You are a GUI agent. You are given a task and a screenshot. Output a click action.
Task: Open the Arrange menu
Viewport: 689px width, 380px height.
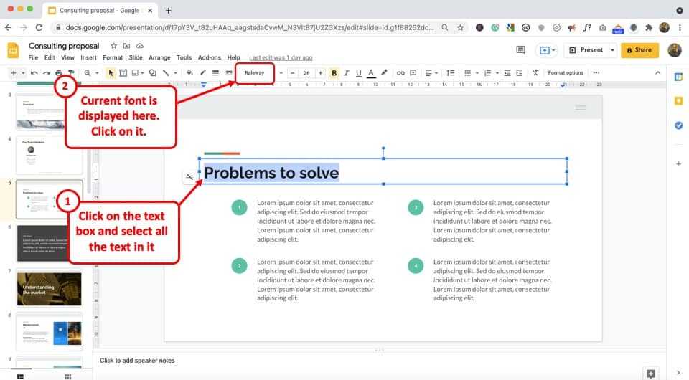click(x=159, y=57)
